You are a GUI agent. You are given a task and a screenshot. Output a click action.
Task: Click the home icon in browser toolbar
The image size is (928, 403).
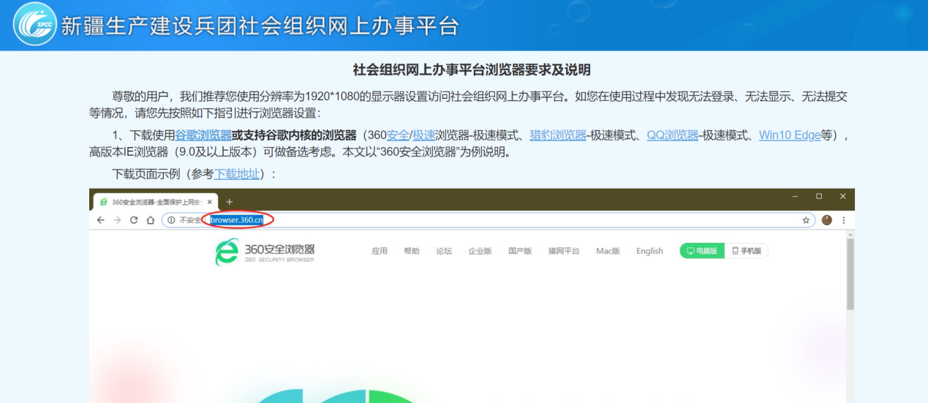point(150,220)
